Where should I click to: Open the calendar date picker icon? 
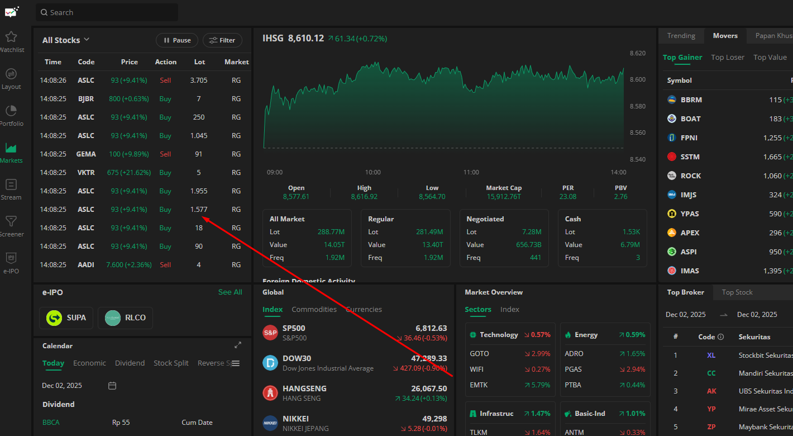click(x=112, y=386)
